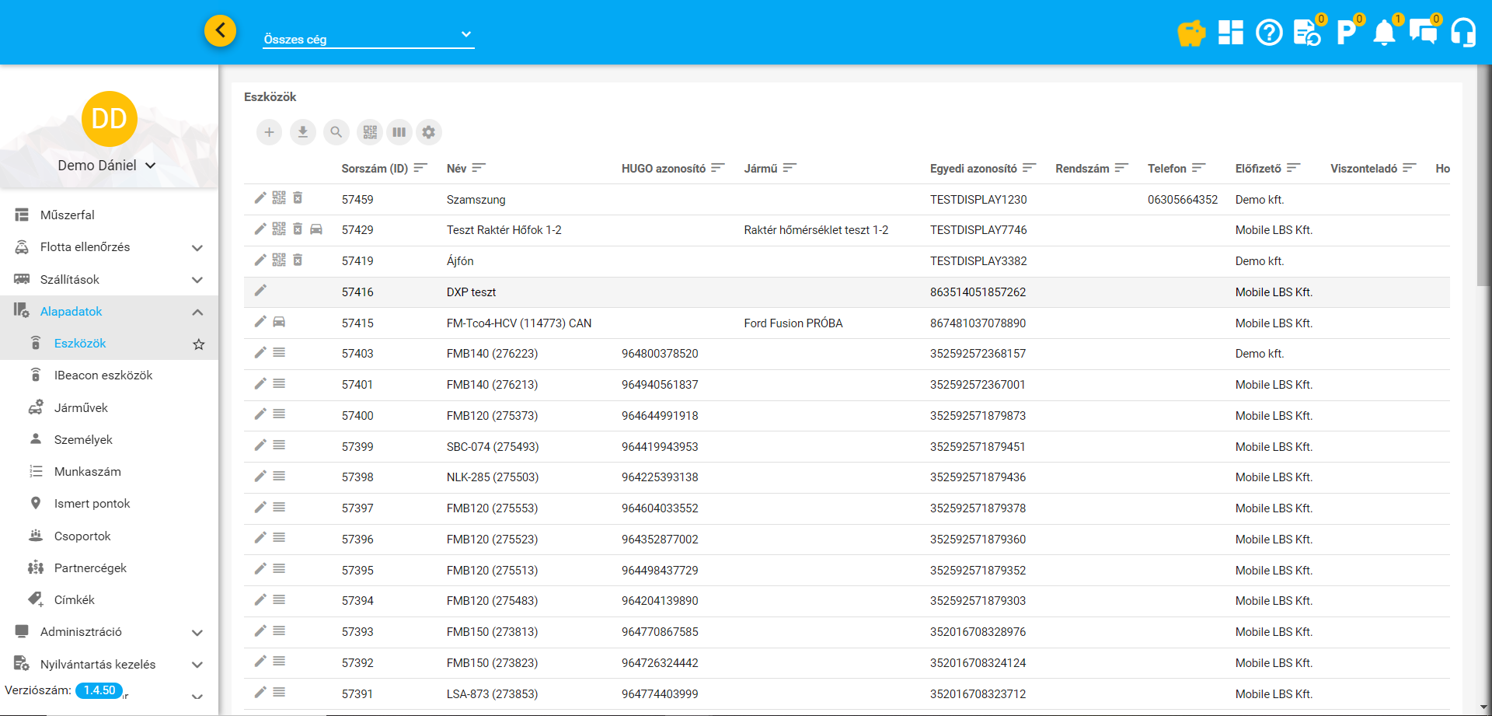Open the Járművek menu item
This screenshot has width=1492, height=716.
tap(81, 407)
